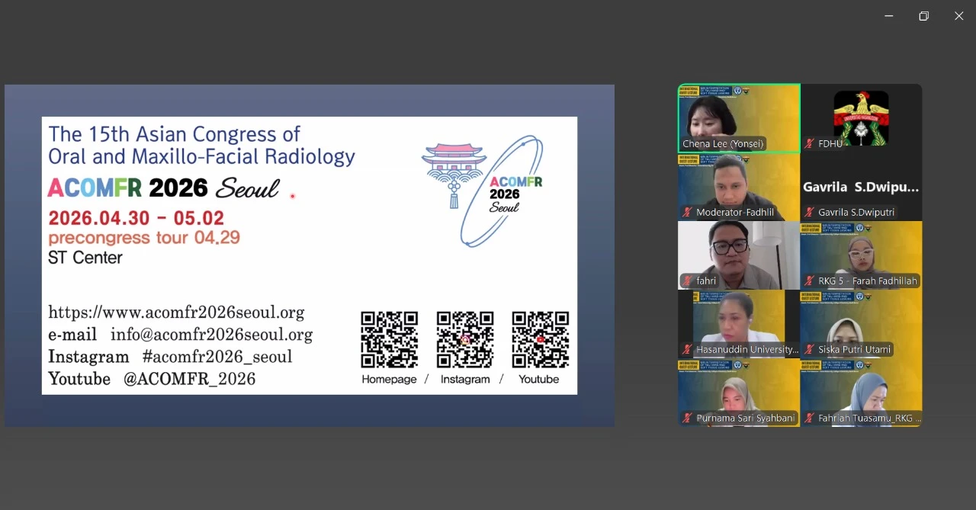Click the "Youtube" caption under the QR code
The height and width of the screenshot is (510, 976).
(539, 379)
